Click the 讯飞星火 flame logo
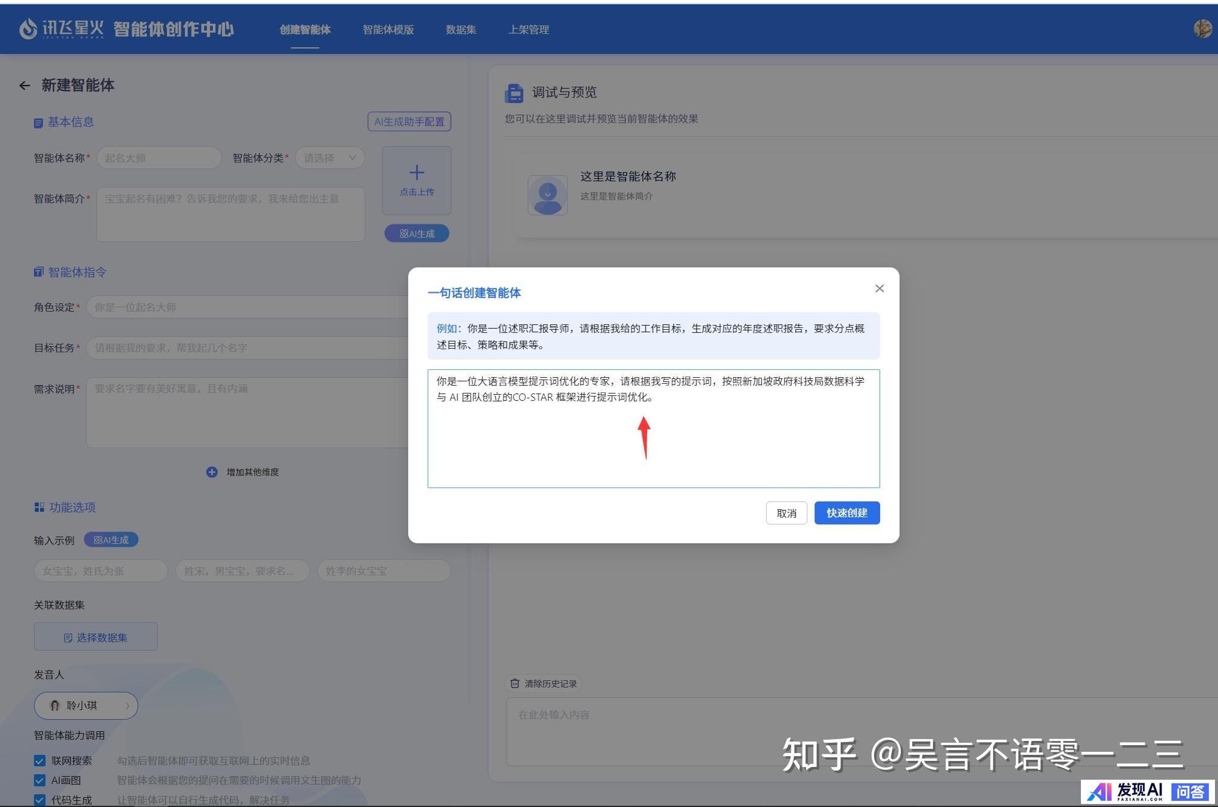Viewport: 1218px width, 807px height. 28,28
